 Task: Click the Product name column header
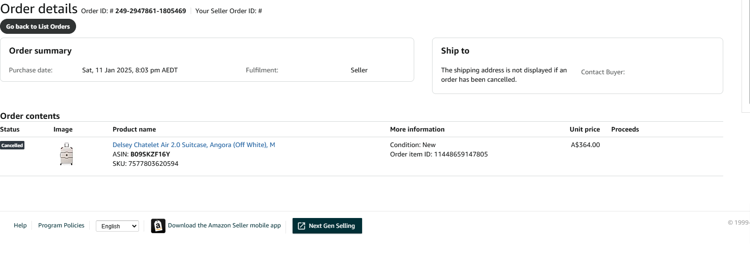134,129
